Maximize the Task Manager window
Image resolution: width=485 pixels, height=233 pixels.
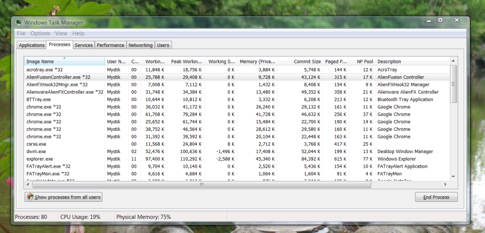point(440,21)
